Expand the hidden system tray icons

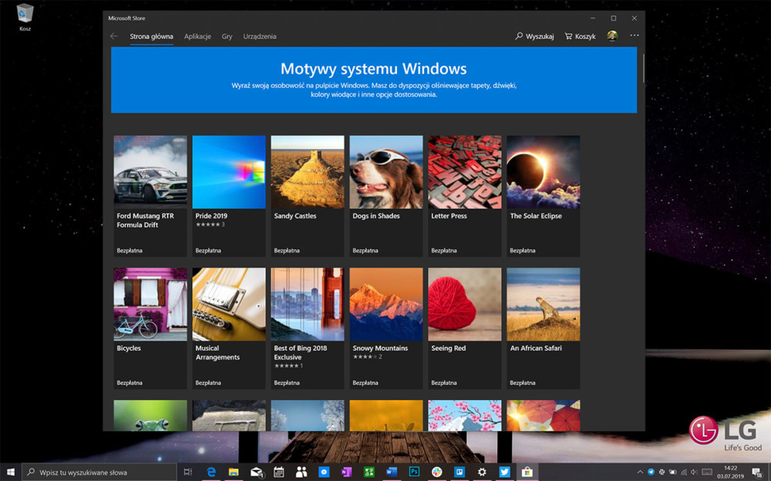(x=640, y=473)
